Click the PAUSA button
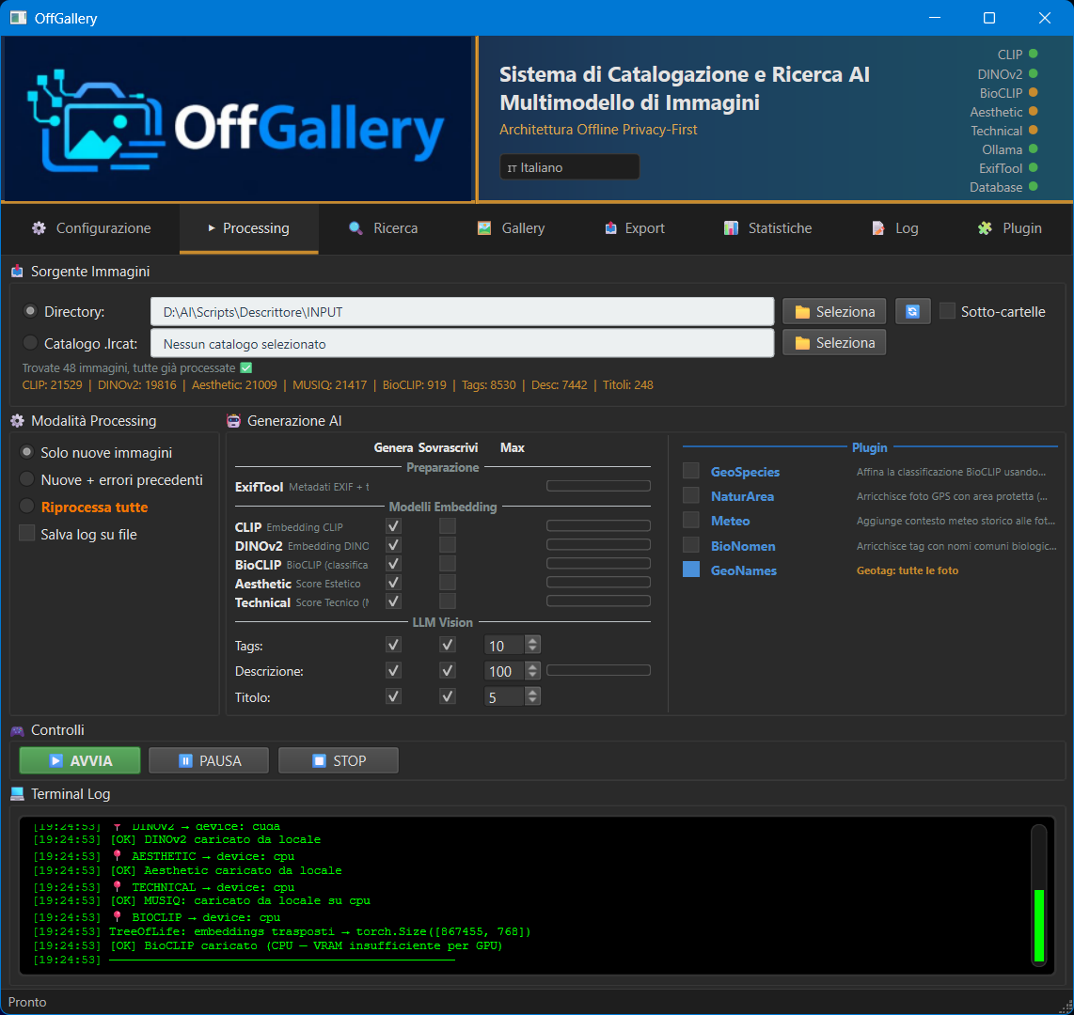Viewport: 1074px width, 1015px height. (209, 760)
